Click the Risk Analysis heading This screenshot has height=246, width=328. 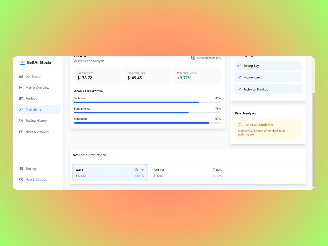tap(245, 113)
